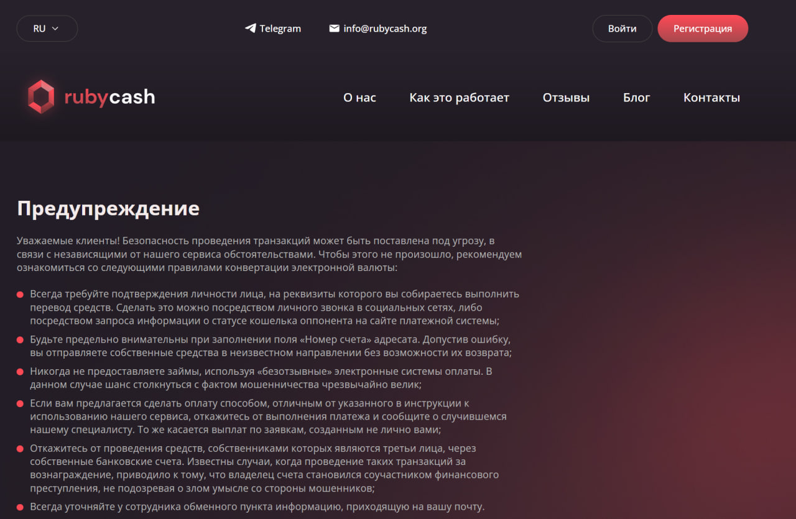Screen dimensions: 796x519
Task: Click the Telegram paper plane icon
Action: (250, 28)
